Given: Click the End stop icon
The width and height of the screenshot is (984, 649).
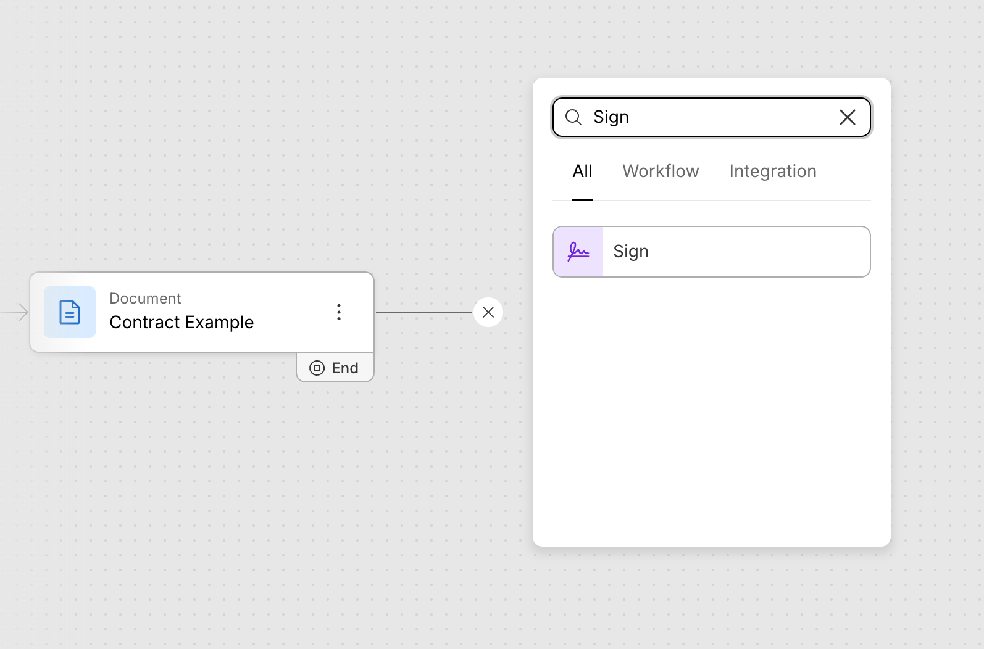Looking at the screenshot, I should click(x=317, y=368).
